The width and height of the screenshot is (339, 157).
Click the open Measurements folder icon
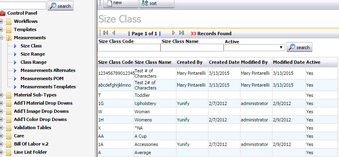pos(9,38)
